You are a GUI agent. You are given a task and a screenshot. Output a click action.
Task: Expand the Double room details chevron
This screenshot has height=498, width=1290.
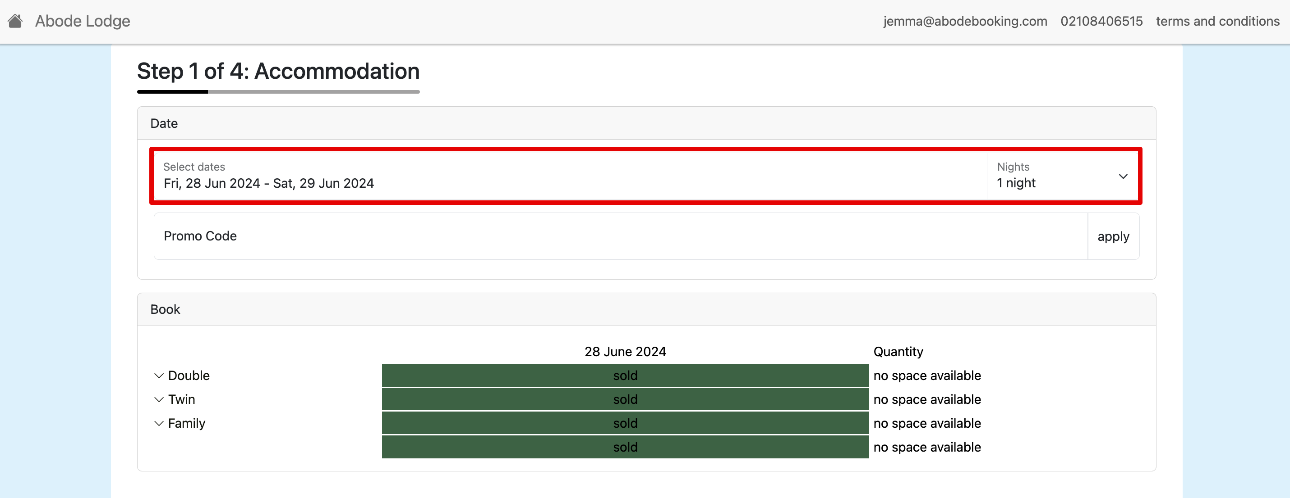pos(159,376)
